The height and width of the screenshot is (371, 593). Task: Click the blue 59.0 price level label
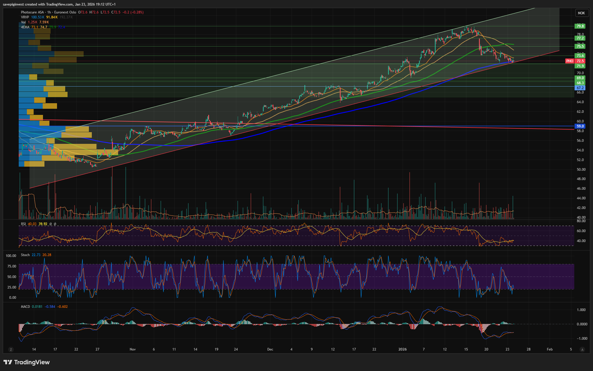pos(580,126)
